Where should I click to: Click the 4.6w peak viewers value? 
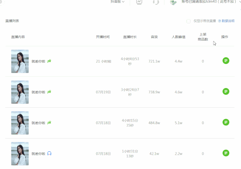coord(178,92)
